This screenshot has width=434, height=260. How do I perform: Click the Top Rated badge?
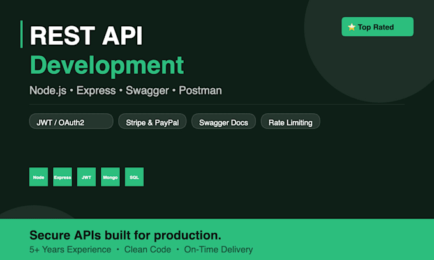coord(377,27)
